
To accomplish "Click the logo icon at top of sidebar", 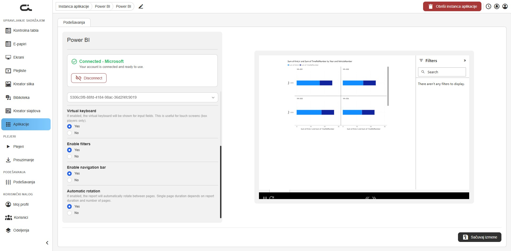I will point(26,8).
